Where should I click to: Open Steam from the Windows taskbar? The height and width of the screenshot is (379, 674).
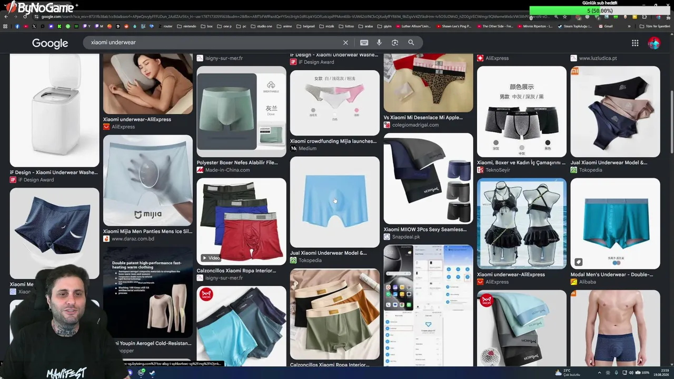point(152,373)
